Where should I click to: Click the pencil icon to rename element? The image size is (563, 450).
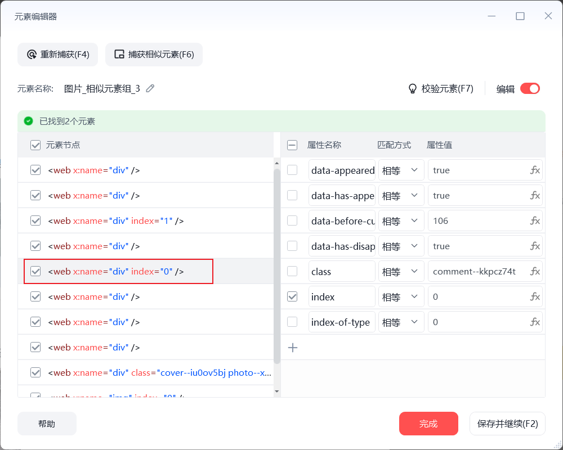tap(150, 88)
